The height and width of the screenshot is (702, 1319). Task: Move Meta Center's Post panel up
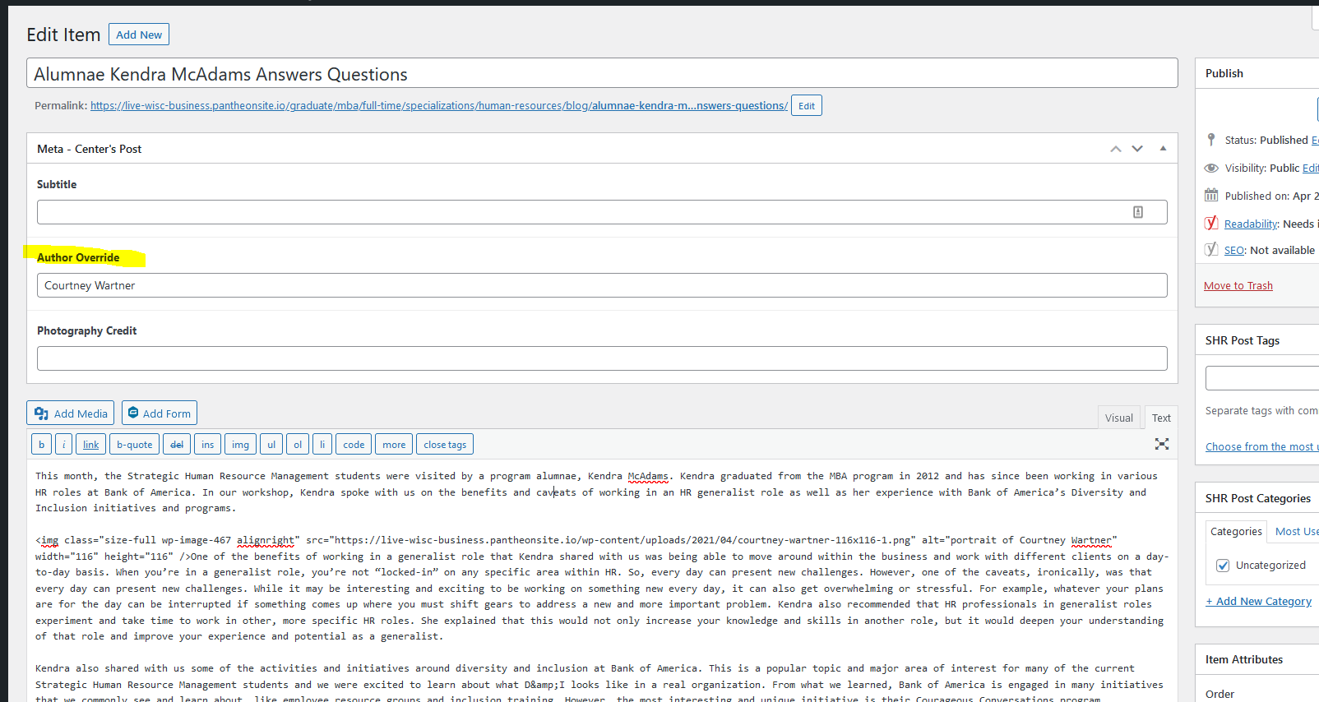(x=1116, y=149)
